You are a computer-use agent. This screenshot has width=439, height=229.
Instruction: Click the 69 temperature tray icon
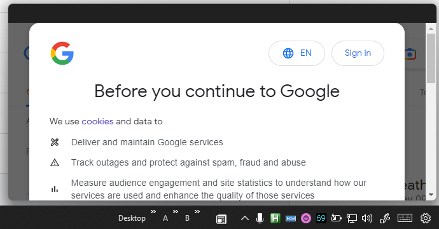[x=321, y=218]
